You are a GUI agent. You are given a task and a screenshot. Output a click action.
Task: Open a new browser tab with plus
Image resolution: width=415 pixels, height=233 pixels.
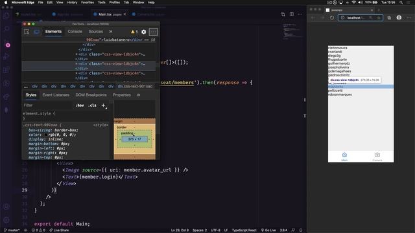point(379,10)
